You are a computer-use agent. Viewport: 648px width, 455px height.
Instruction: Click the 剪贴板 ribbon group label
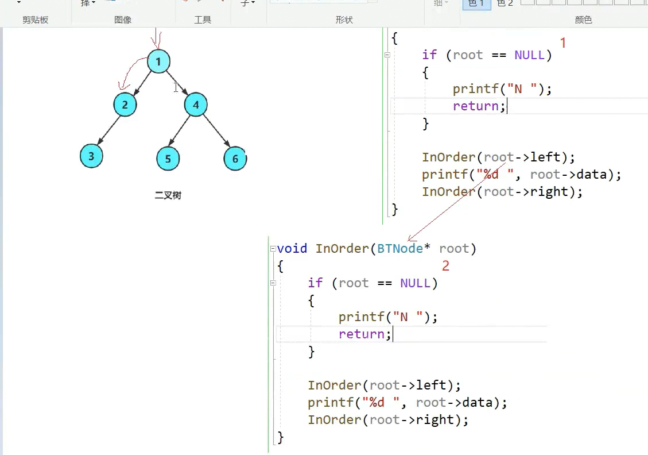[36, 20]
